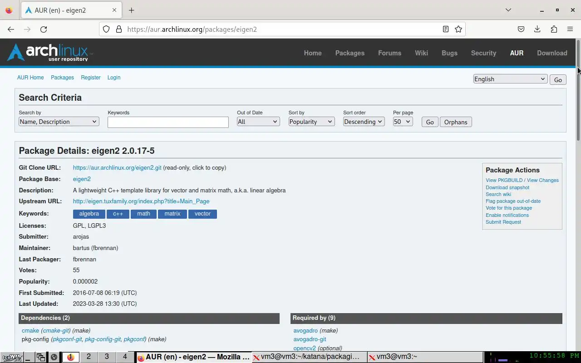Open a new tab with plus icon
Image resolution: width=581 pixels, height=363 pixels.
pos(131,10)
